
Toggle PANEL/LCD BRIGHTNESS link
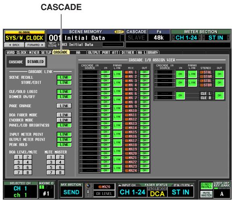coord(64,125)
